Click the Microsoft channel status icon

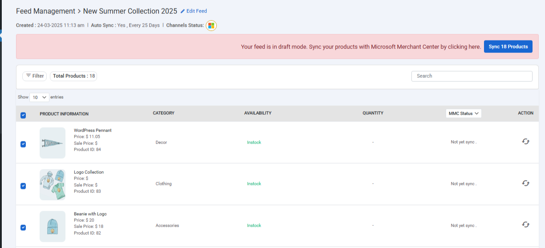211,25
